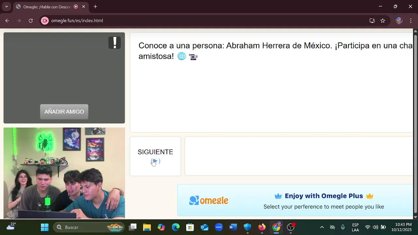Click the tab recording indicator on the Omegle tab
The image size is (418, 235).
click(x=76, y=7)
